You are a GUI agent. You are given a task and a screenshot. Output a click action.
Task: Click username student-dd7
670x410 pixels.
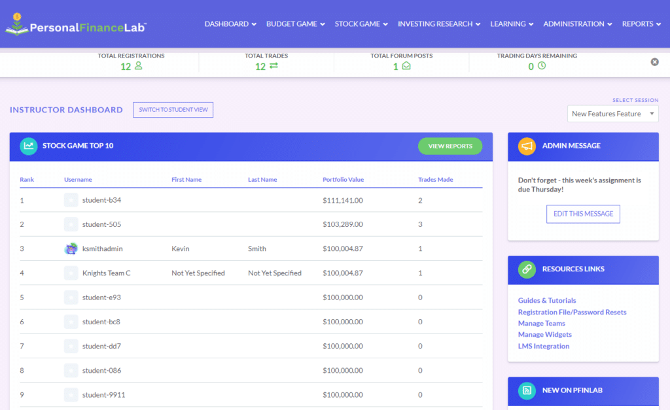pyautogui.click(x=101, y=346)
